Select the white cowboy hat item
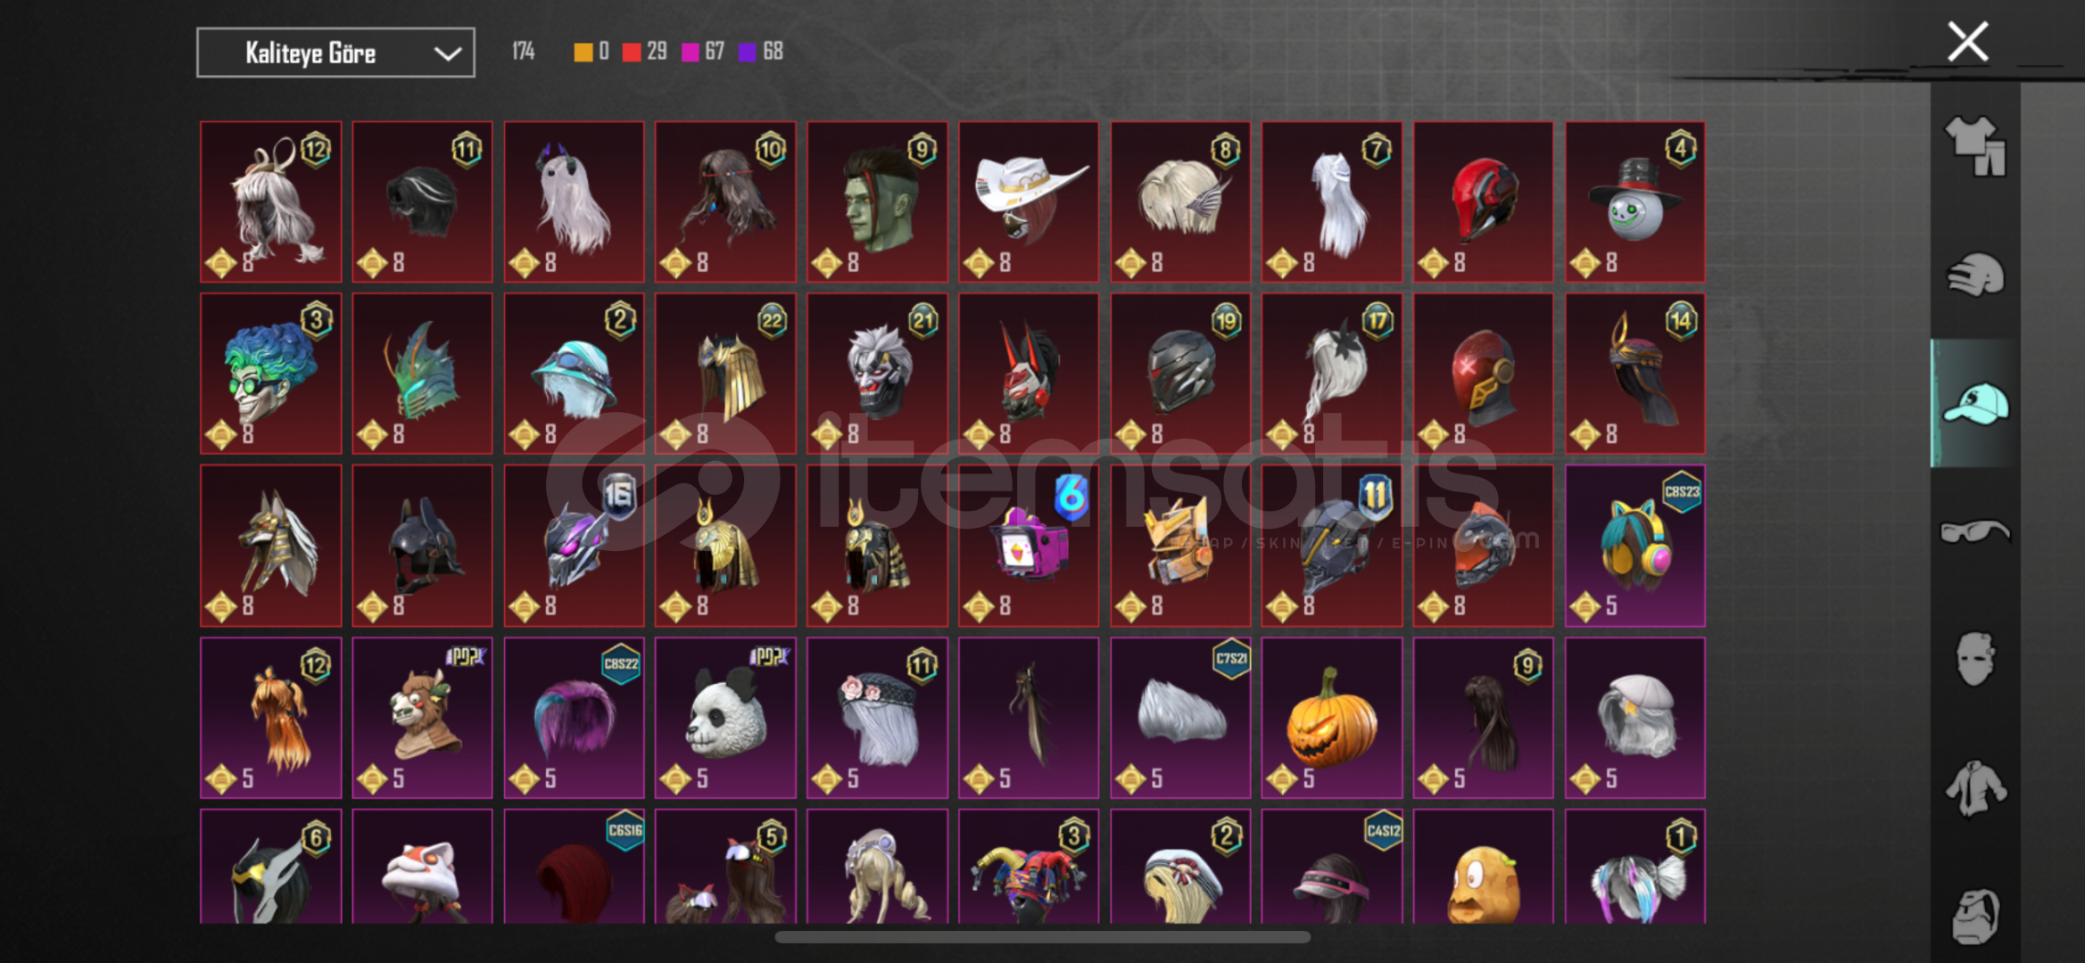 point(1029,202)
